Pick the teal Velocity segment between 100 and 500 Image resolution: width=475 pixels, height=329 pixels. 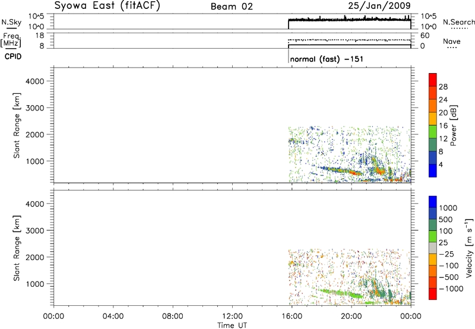pos(433,225)
